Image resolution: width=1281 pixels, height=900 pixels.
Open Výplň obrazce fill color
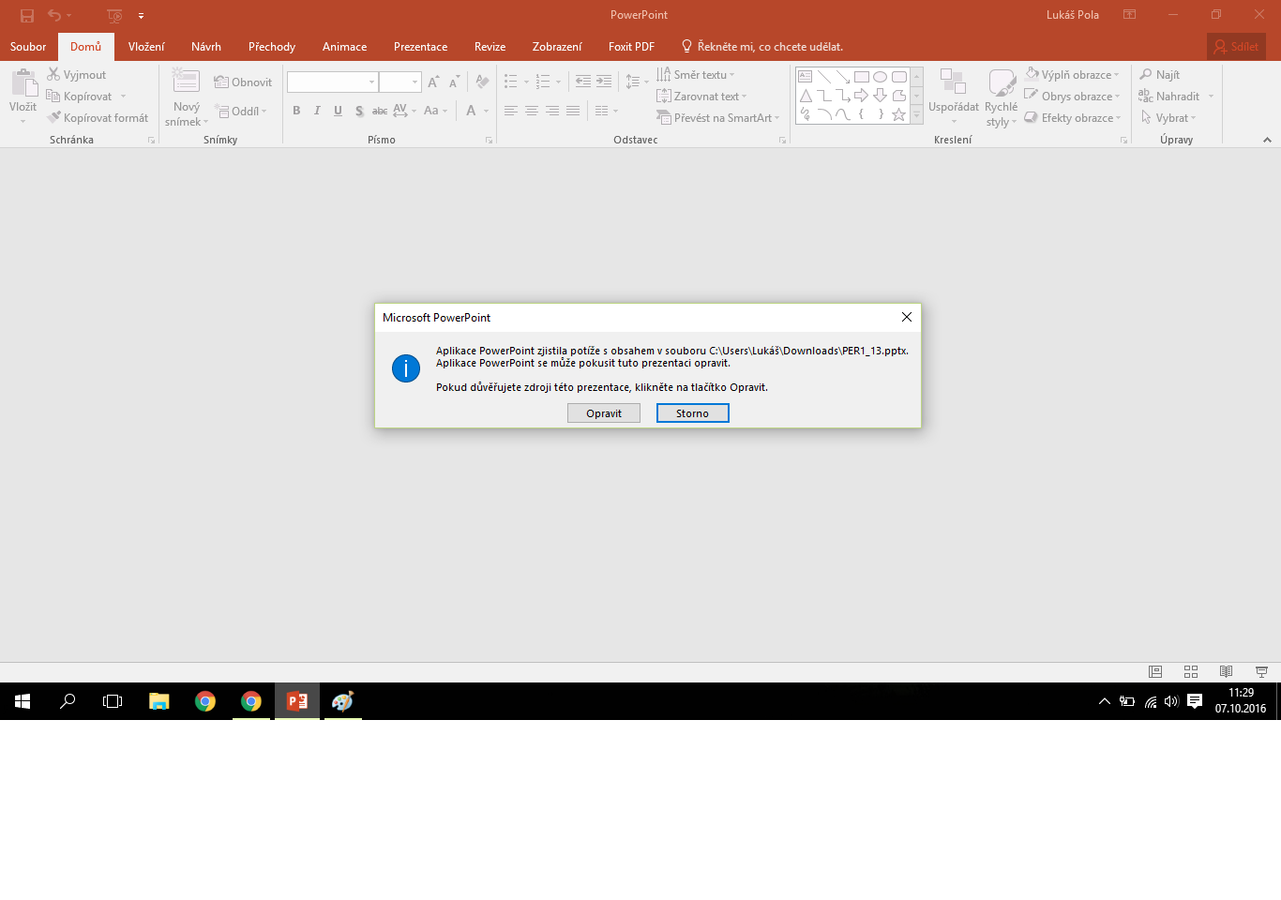[x=1073, y=75]
